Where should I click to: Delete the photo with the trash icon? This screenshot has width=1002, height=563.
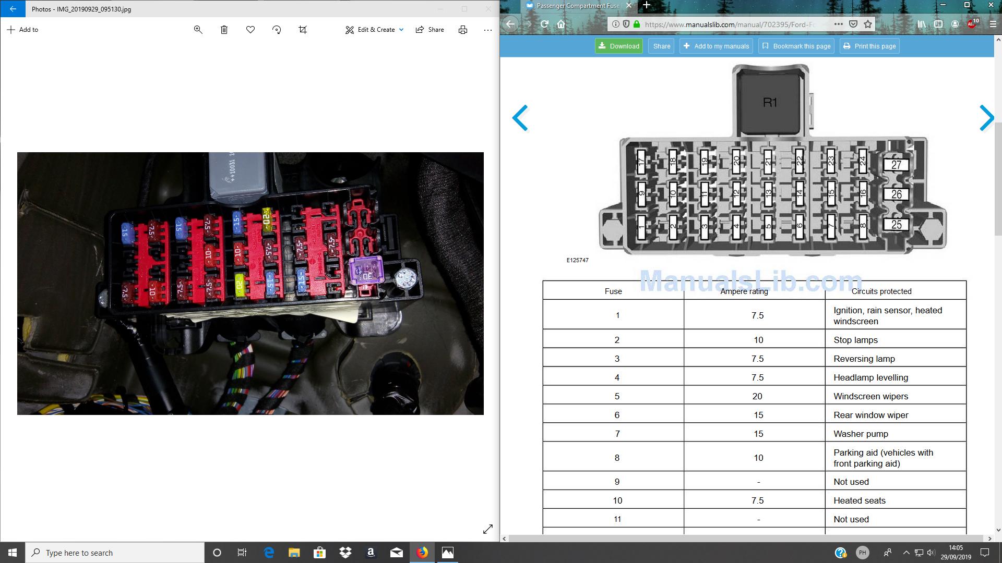pos(224,30)
